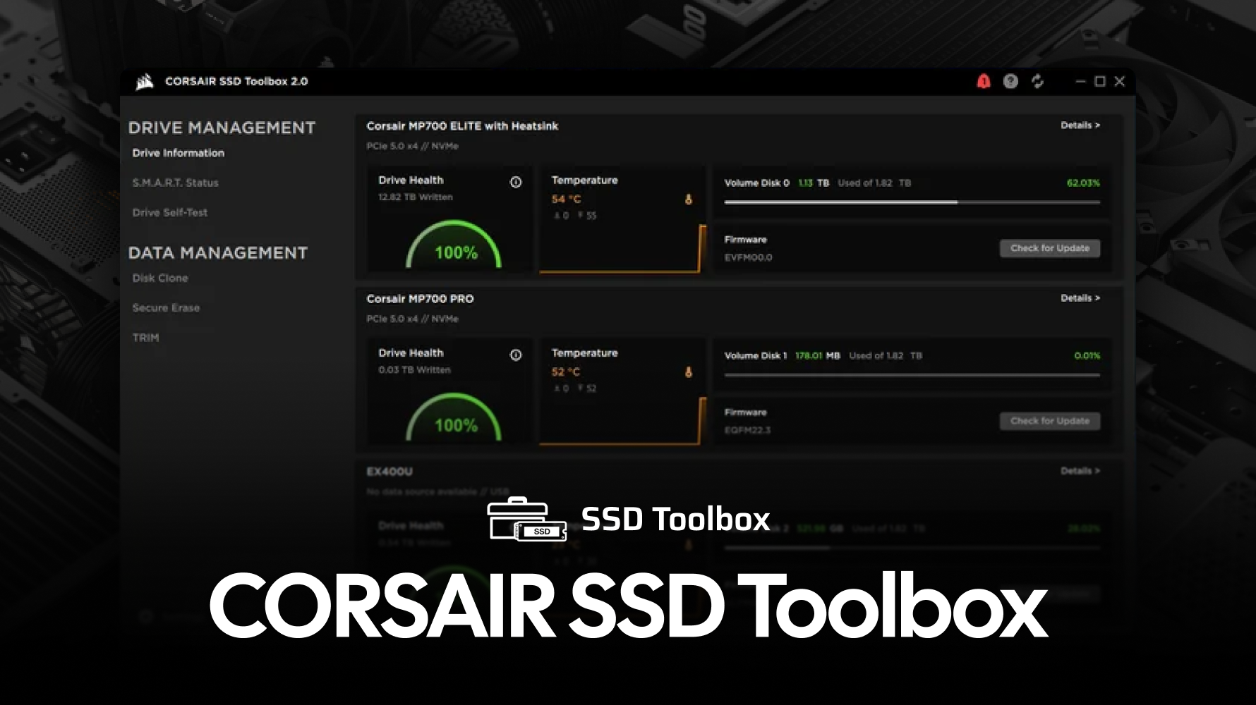
Task: Click the DRIVE MANAGEMENT heading
Action: pos(222,128)
